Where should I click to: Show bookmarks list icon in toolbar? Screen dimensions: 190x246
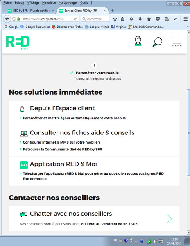click(123, 19)
